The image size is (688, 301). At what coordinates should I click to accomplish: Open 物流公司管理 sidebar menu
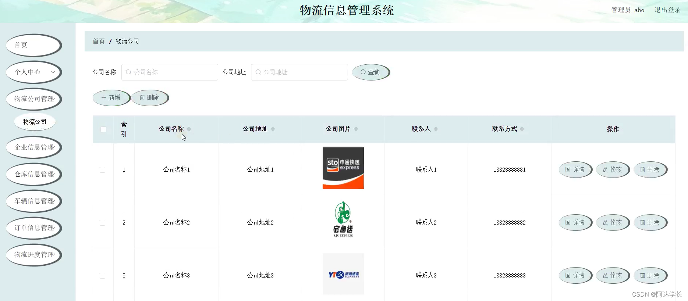click(x=33, y=99)
